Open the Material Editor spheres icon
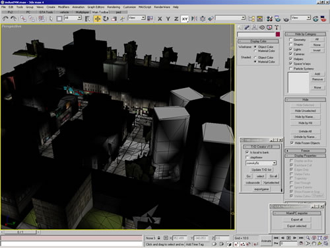 (269, 19)
